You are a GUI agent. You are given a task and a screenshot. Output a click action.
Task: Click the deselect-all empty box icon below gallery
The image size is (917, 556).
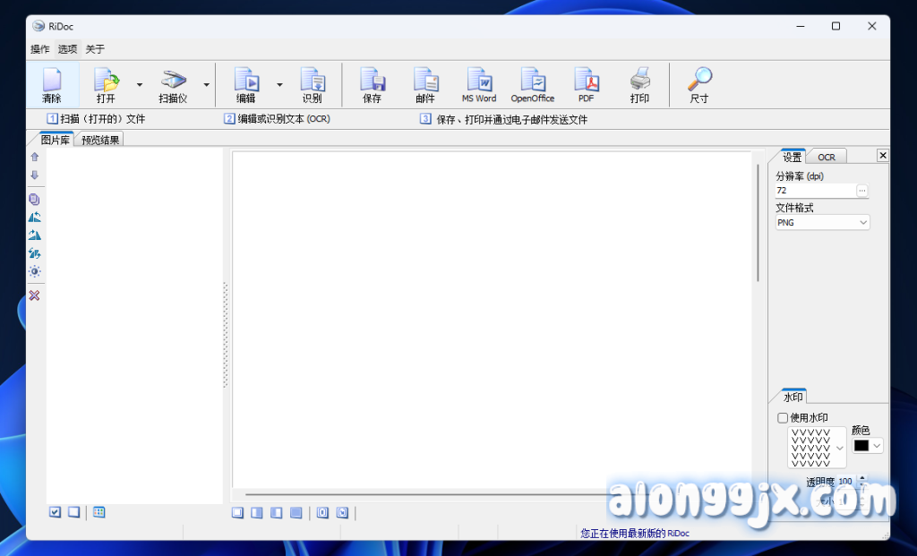point(73,512)
